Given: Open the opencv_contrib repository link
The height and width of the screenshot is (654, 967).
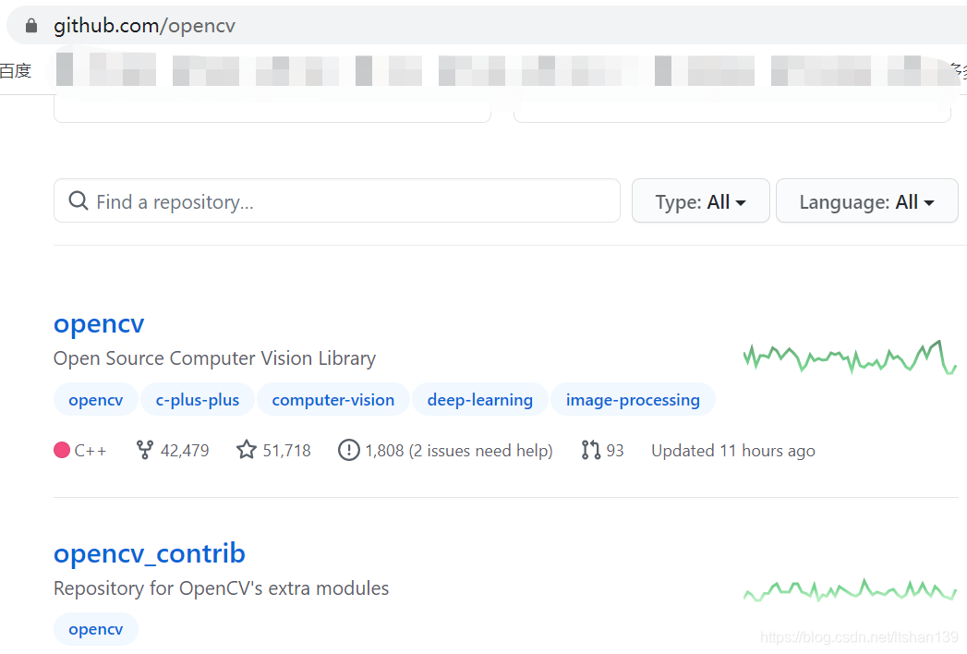Looking at the screenshot, I should pyautogui.click(x=150, y=553).
